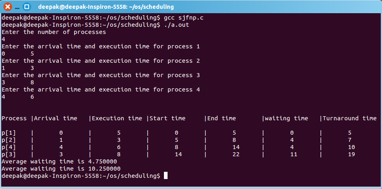The image size is (382, 189).
Task: Maximize the terminal window
Action: point(27,6)
